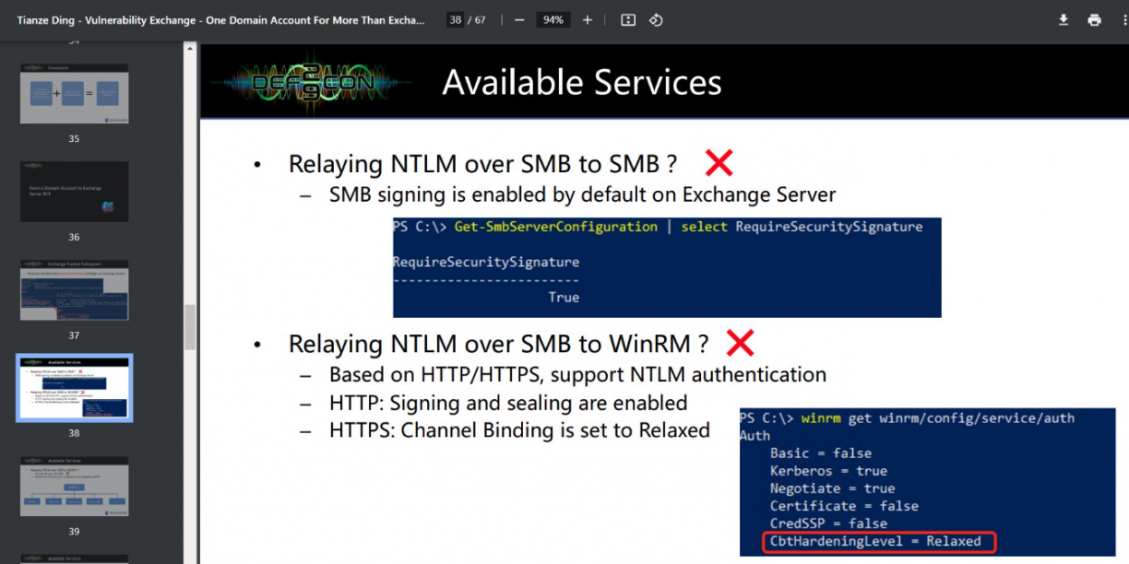Click the red X beside SMB to WinRM
1129x564 pixels.
[x=740, y=344]
